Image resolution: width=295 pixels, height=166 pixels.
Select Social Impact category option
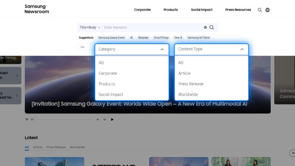pos(111,94)
